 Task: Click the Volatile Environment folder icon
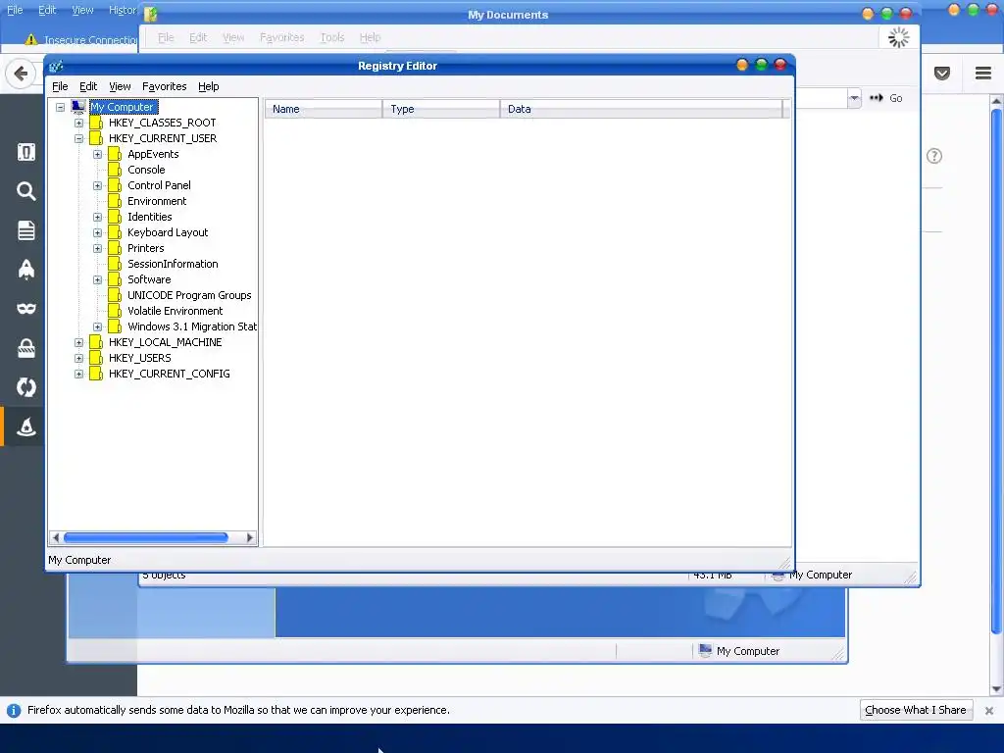click(115, 311)
